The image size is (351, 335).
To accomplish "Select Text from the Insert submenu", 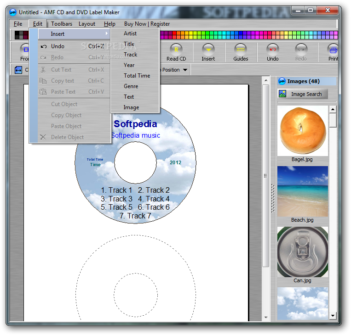I will (135, 97).
